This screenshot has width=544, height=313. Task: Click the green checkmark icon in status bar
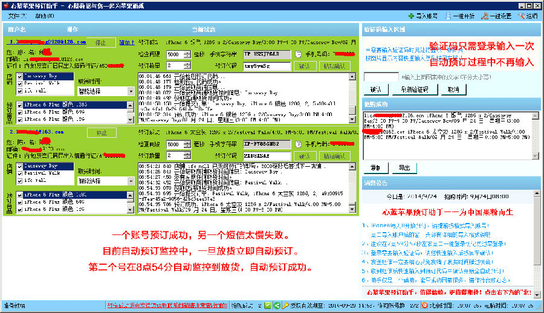point(268,306)
